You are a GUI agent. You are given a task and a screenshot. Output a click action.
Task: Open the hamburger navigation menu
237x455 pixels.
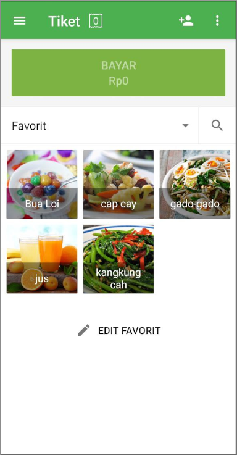click(19, 21)
